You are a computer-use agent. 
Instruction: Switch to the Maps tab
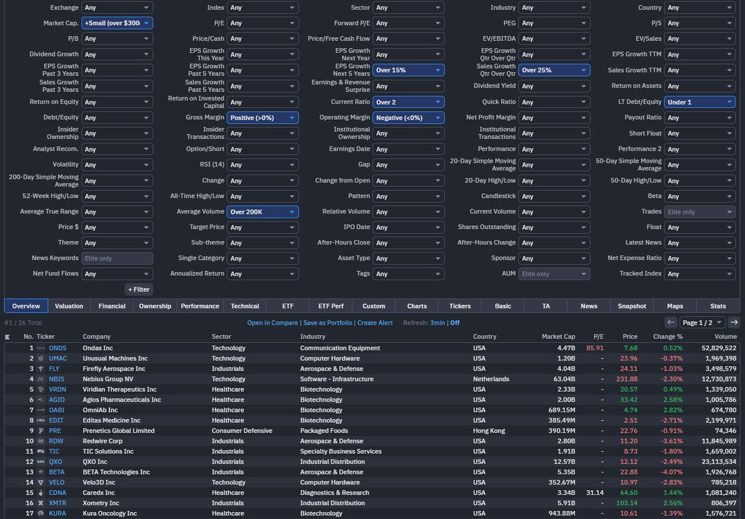pyautogui.click(x=675, y=306)
